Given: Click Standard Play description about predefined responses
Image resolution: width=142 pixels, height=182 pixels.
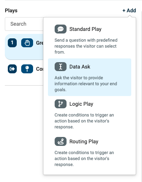Looking at the screenshot, I should point(86,46).
